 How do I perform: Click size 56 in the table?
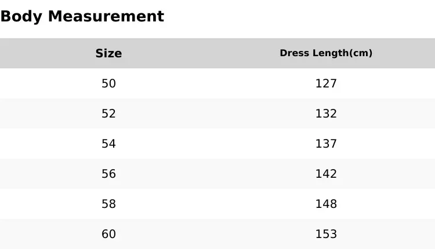tap(108, 174)
